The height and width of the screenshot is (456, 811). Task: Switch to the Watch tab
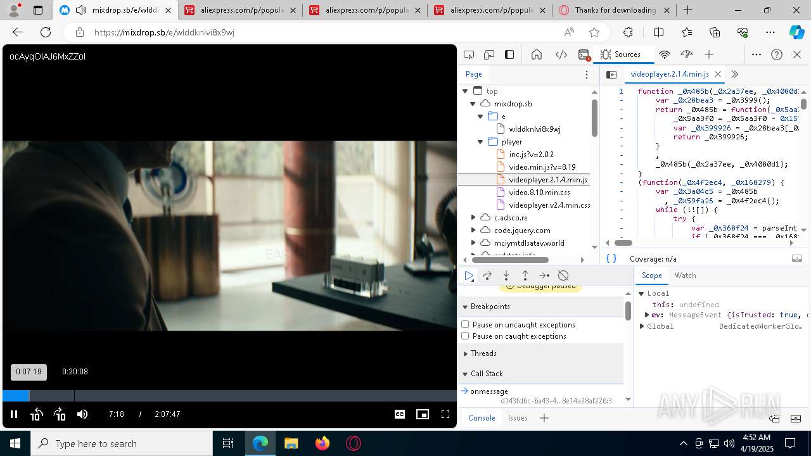point(685,275)
